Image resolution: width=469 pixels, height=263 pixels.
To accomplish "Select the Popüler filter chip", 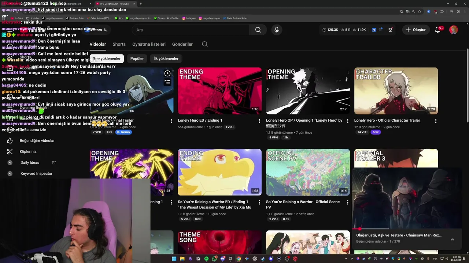I will pyautogui.click(x=137, y=58).
